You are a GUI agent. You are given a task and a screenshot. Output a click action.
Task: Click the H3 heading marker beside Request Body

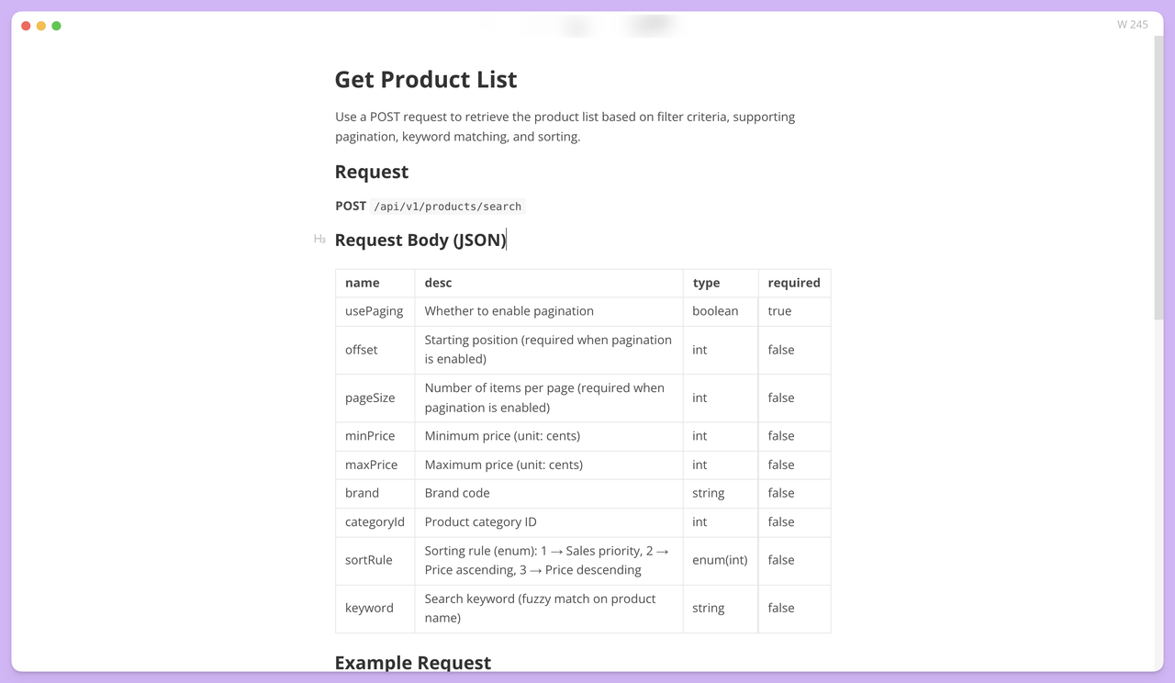tap(319, 239)
